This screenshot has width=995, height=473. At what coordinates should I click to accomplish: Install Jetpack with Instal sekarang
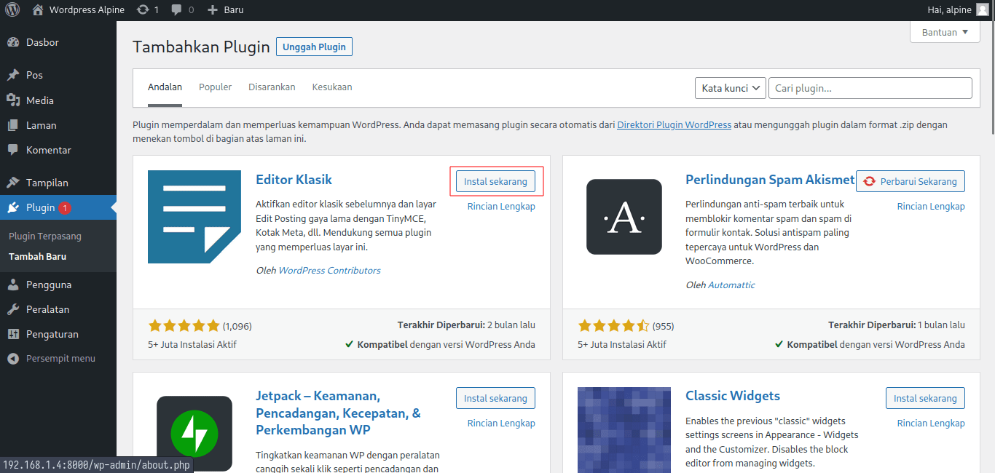click(x=495, y=398)
